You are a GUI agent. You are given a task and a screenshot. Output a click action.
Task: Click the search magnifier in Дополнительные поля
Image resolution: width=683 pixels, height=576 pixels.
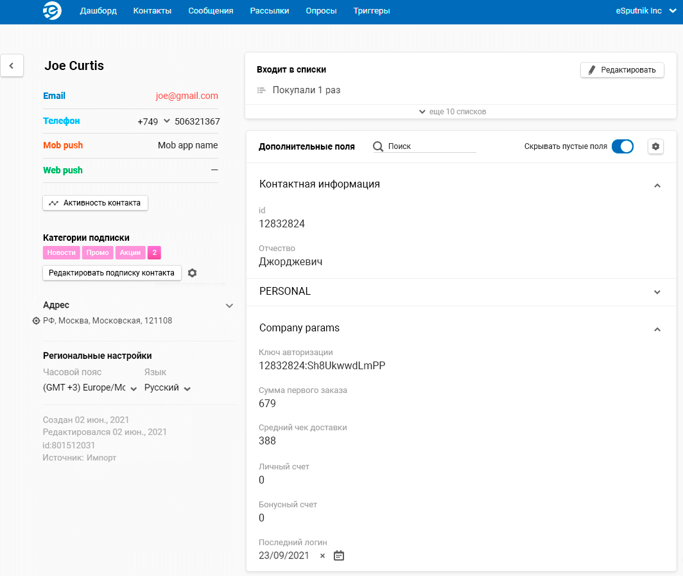[378, 146]
